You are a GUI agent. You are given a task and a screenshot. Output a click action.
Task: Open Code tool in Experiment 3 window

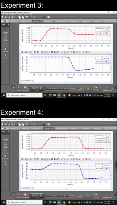[5, 55]
